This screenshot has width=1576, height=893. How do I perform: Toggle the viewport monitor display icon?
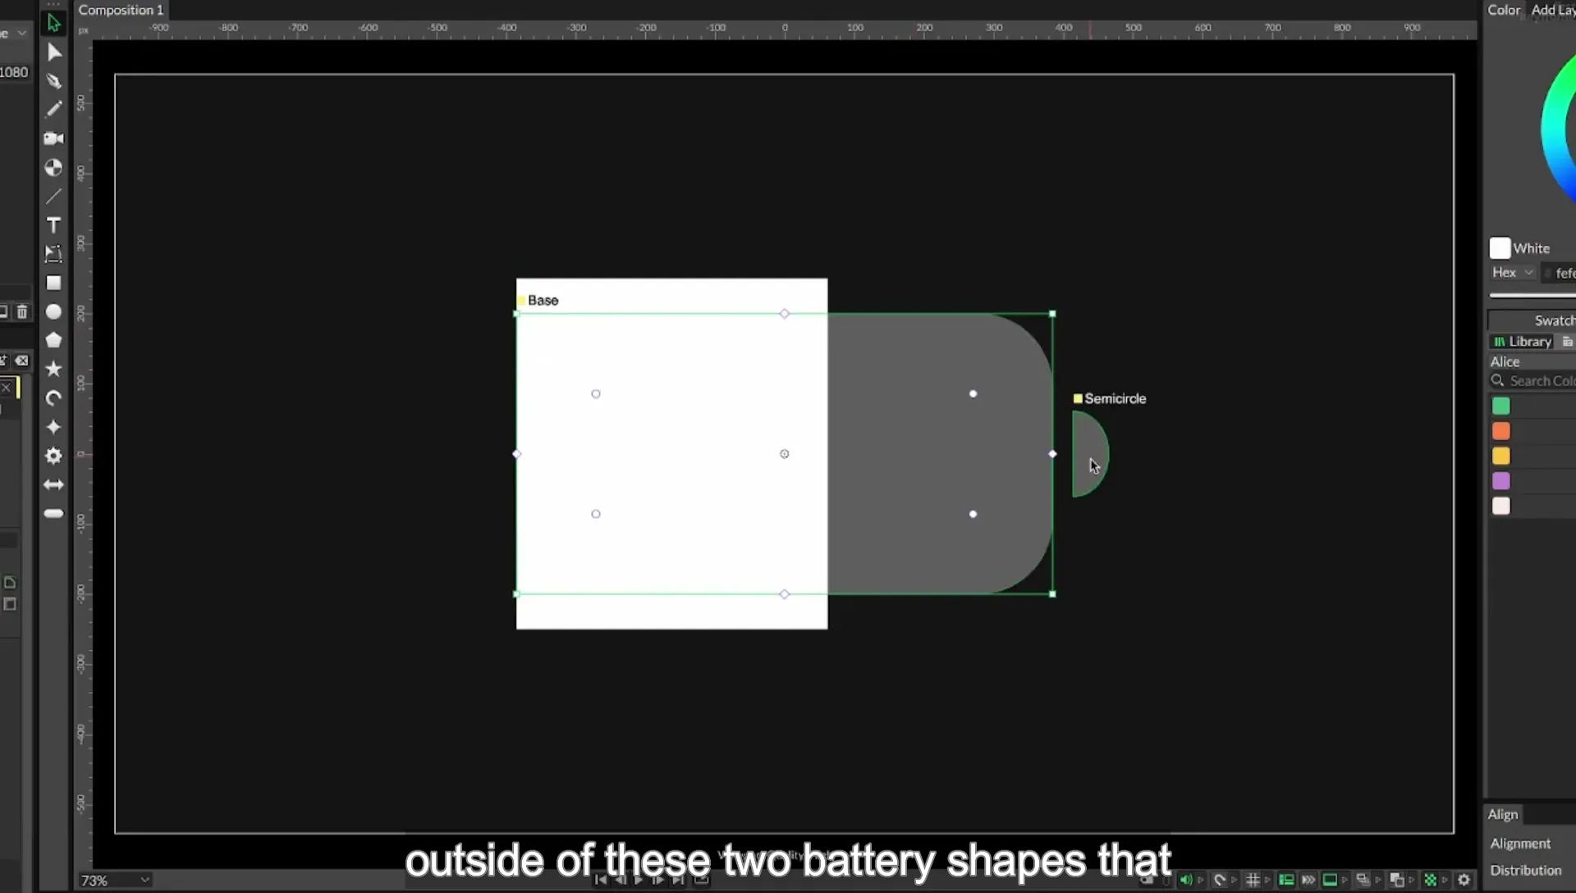point(1330,880)
